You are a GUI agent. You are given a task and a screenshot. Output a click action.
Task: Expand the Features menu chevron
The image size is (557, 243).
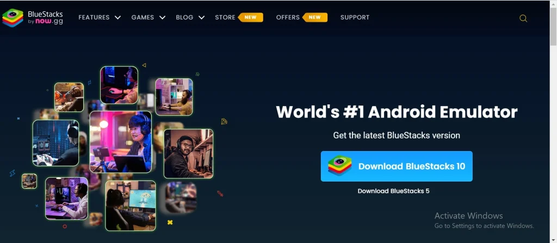pos(117,17)
